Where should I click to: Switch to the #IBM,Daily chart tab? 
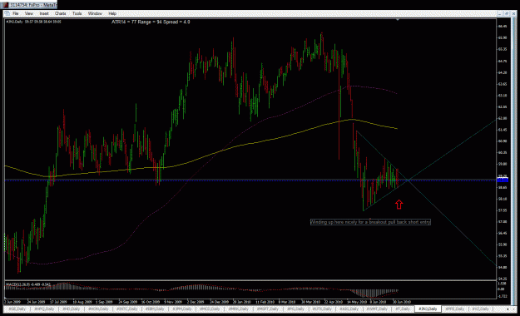coord(155,309)
